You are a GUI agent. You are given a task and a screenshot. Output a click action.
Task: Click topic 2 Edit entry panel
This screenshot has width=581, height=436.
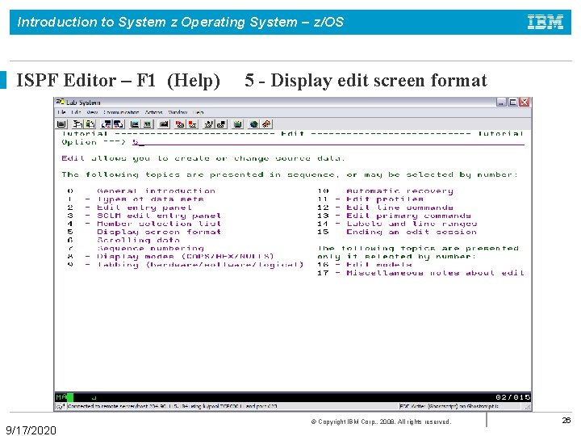[x=129, y=208]
